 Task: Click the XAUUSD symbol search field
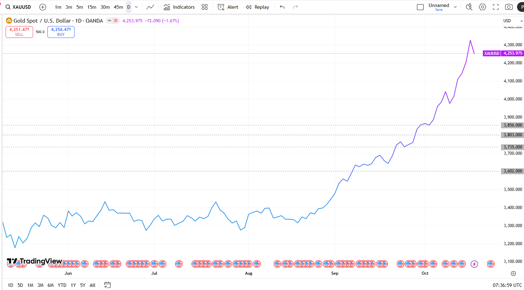pos(18,7)
